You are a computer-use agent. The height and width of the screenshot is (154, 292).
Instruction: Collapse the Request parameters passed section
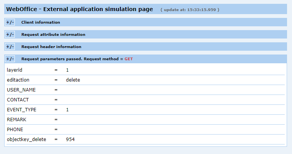click(10, 59)
